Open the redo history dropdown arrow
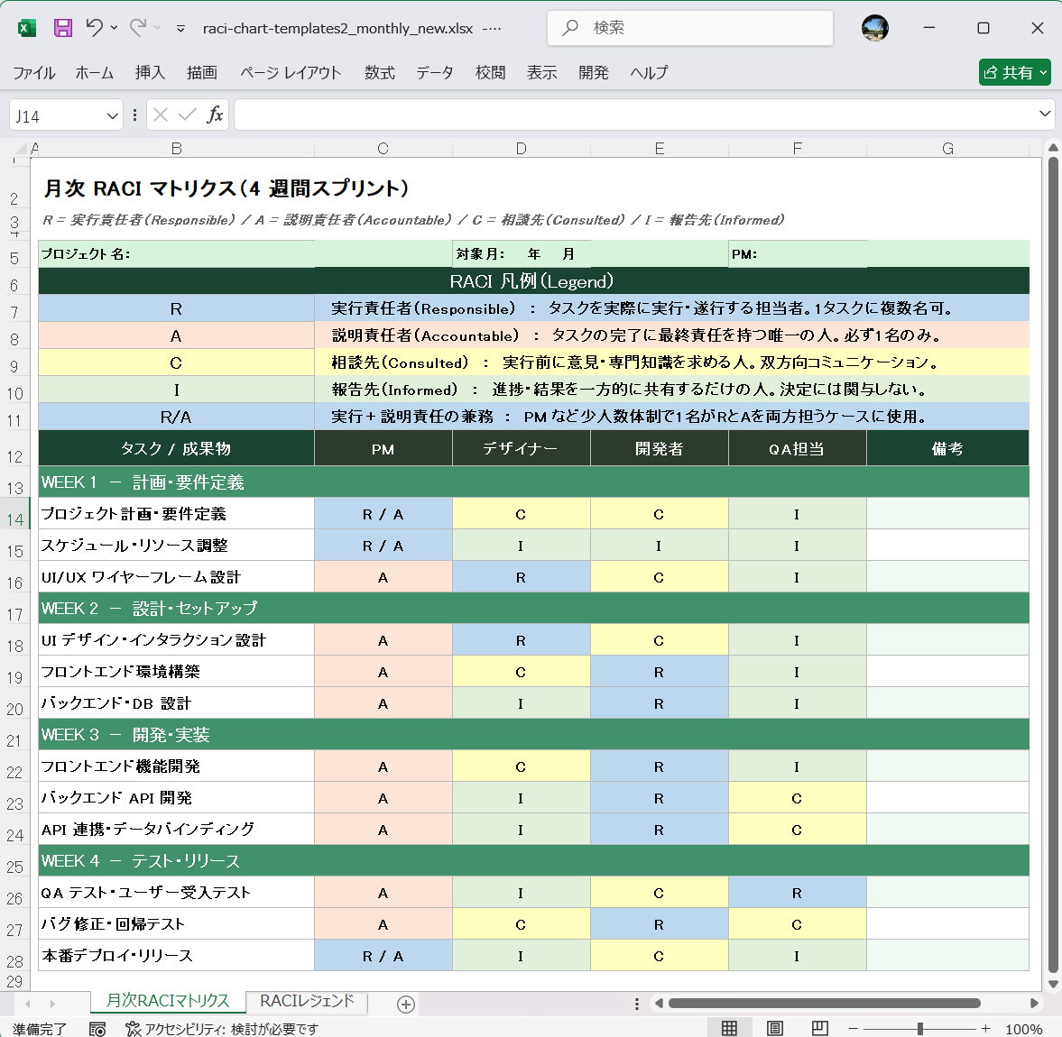The width and height of the screenshot is (1062, 1037). point(158,28)
